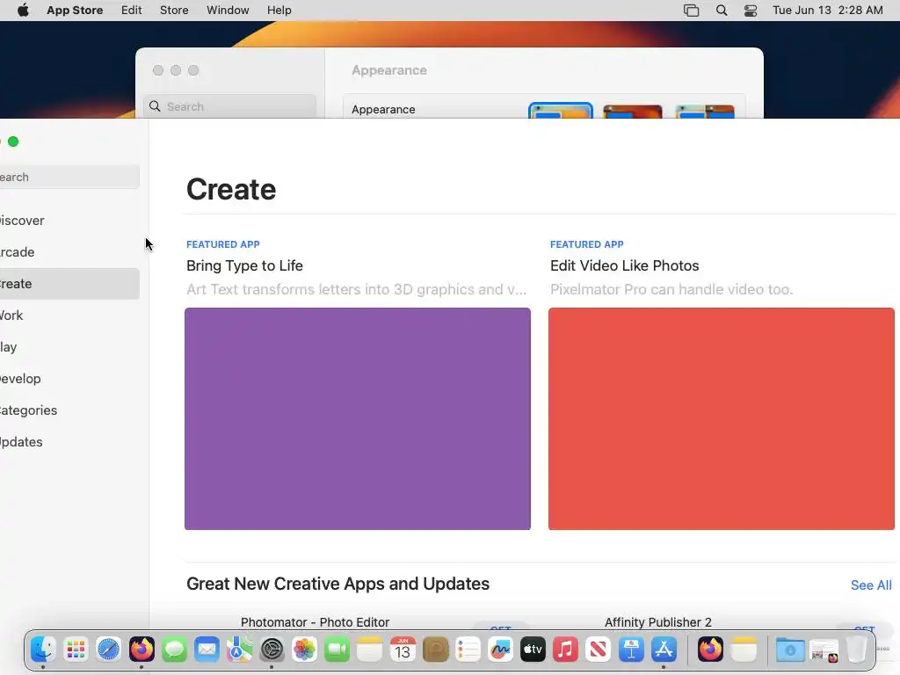Open the Bring Type to Life story

pos(244,265)
